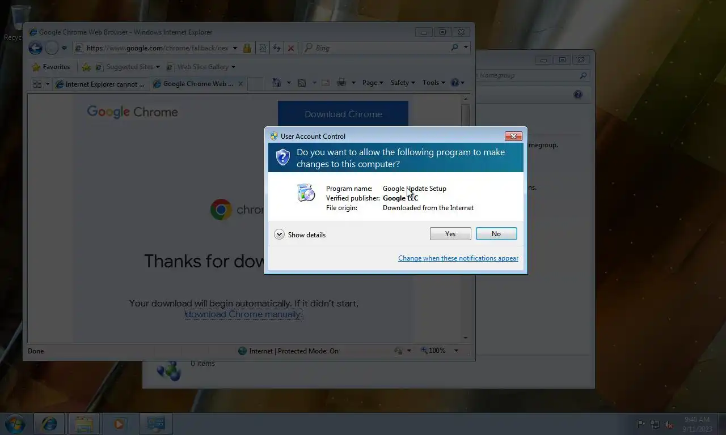726x435 pixels.
Task: Open Suggested Sites dropdown
Action: coord(128,67)
